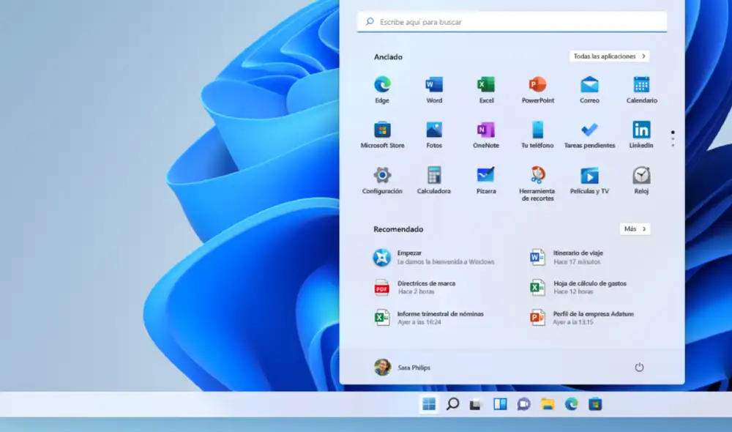This screenshot has width=732, height=432.
Task: Launch the Tu teléfono app
Action: coord(537,132)
